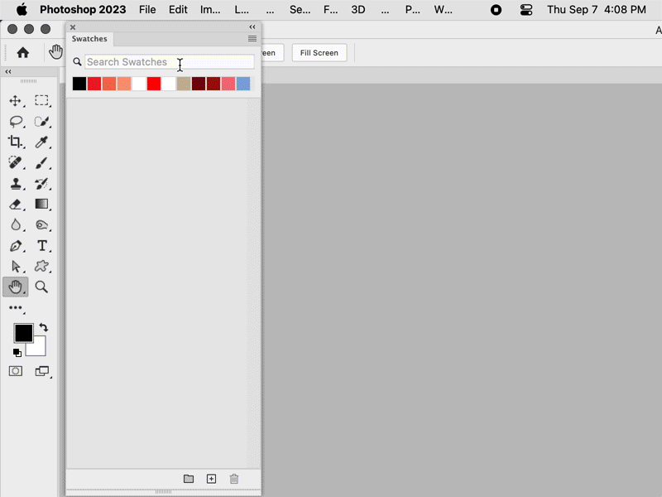Image resolution: width=662 pixels, height=497 pixels.
Task: Open the Edit Toolbar ellipsis
Action: click(16, 307)
